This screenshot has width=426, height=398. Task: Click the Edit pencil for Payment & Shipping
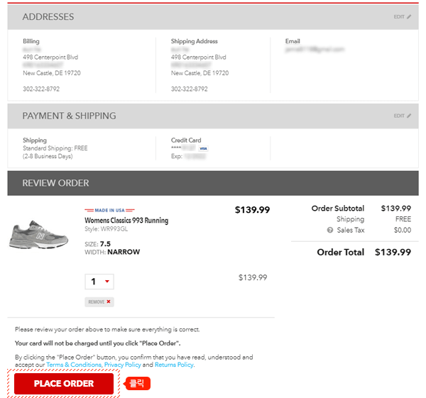409,116
